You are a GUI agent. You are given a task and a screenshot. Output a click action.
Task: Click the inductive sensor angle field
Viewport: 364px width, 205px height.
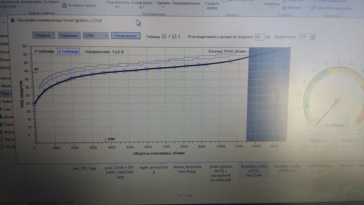pos(260,37)
